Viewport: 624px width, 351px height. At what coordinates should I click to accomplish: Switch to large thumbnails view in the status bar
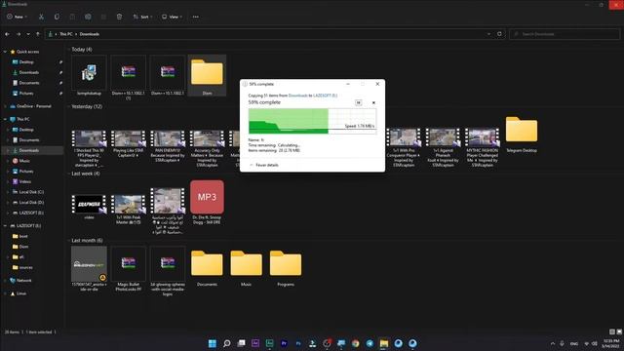(x=619, y=331)
